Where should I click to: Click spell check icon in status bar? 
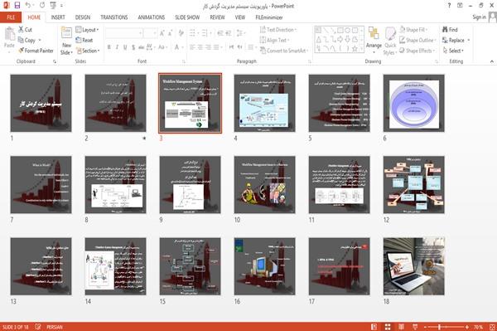tap(38, 327)
